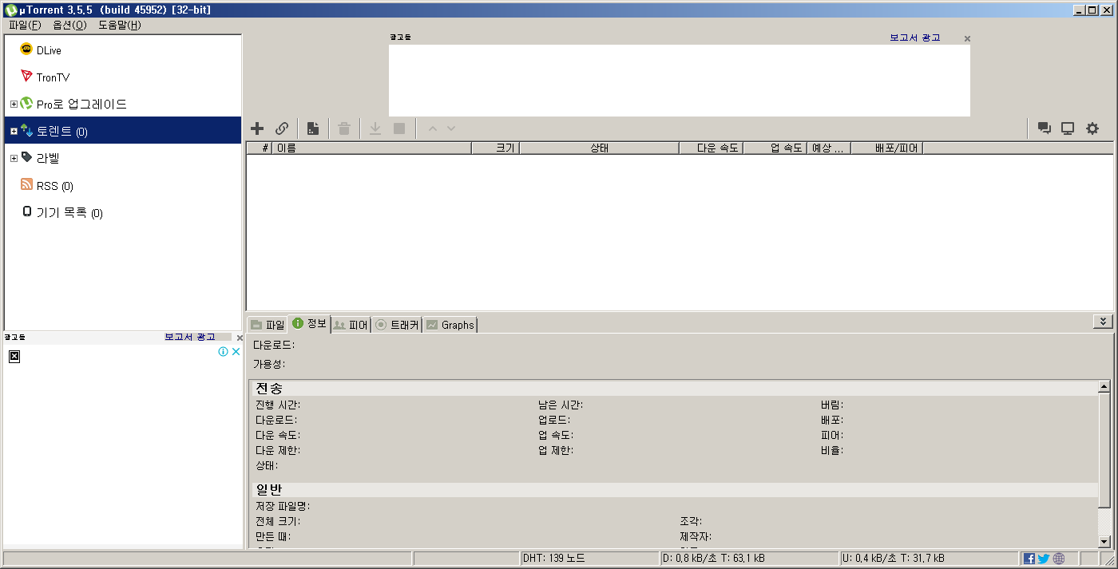Close the sidebar advertisement panel
The width and height of the screenshot is (1118, 569).
tap(240, 338)
